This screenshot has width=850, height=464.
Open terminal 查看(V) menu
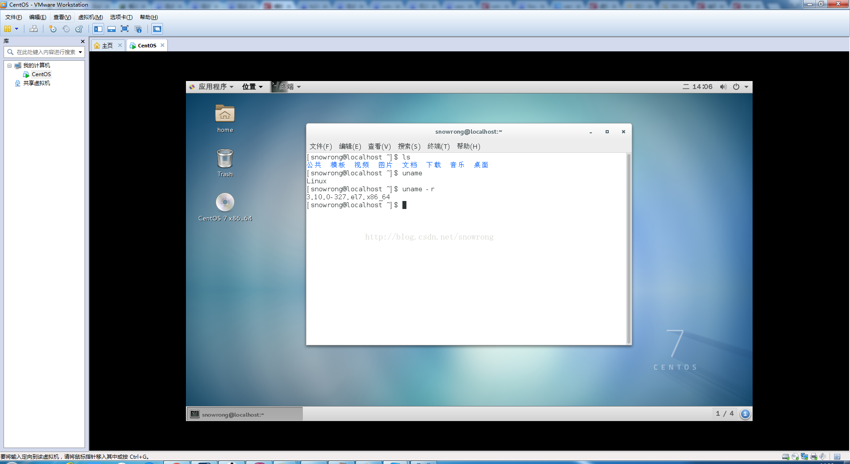[x=379, y=147]
